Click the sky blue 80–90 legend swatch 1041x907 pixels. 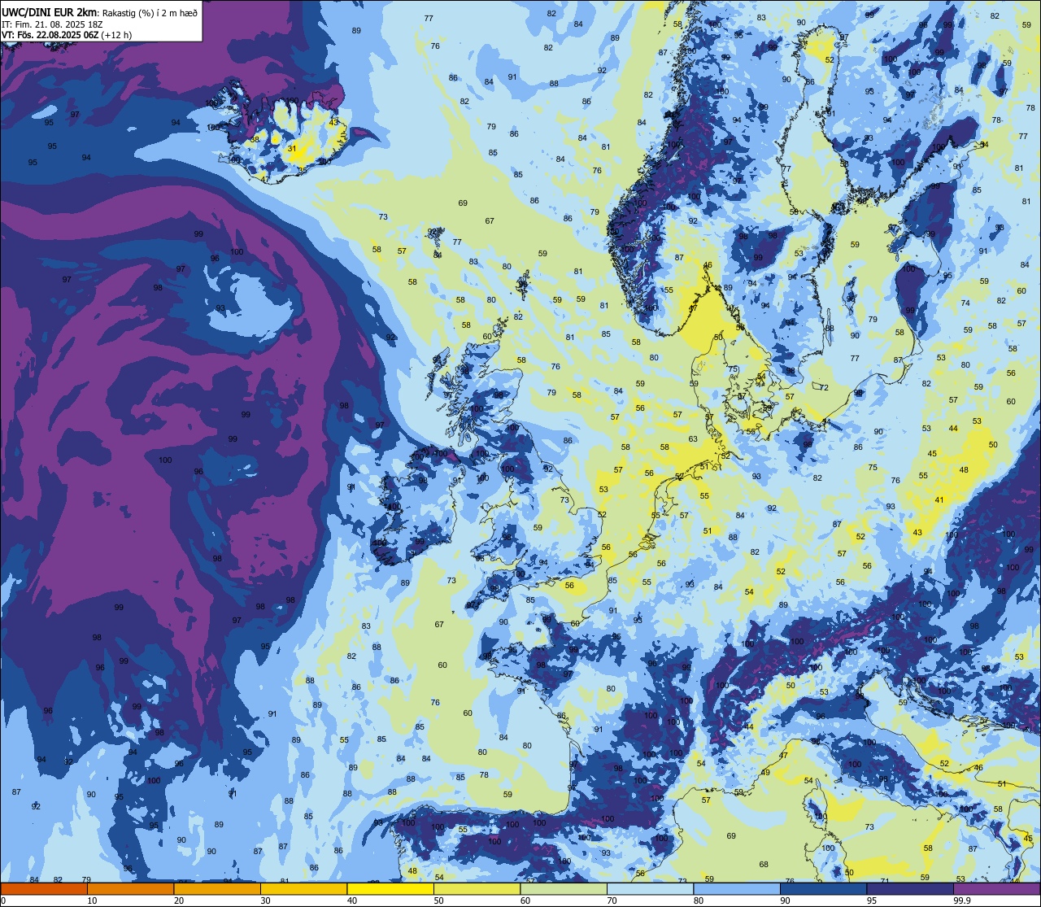coord(737,888)
